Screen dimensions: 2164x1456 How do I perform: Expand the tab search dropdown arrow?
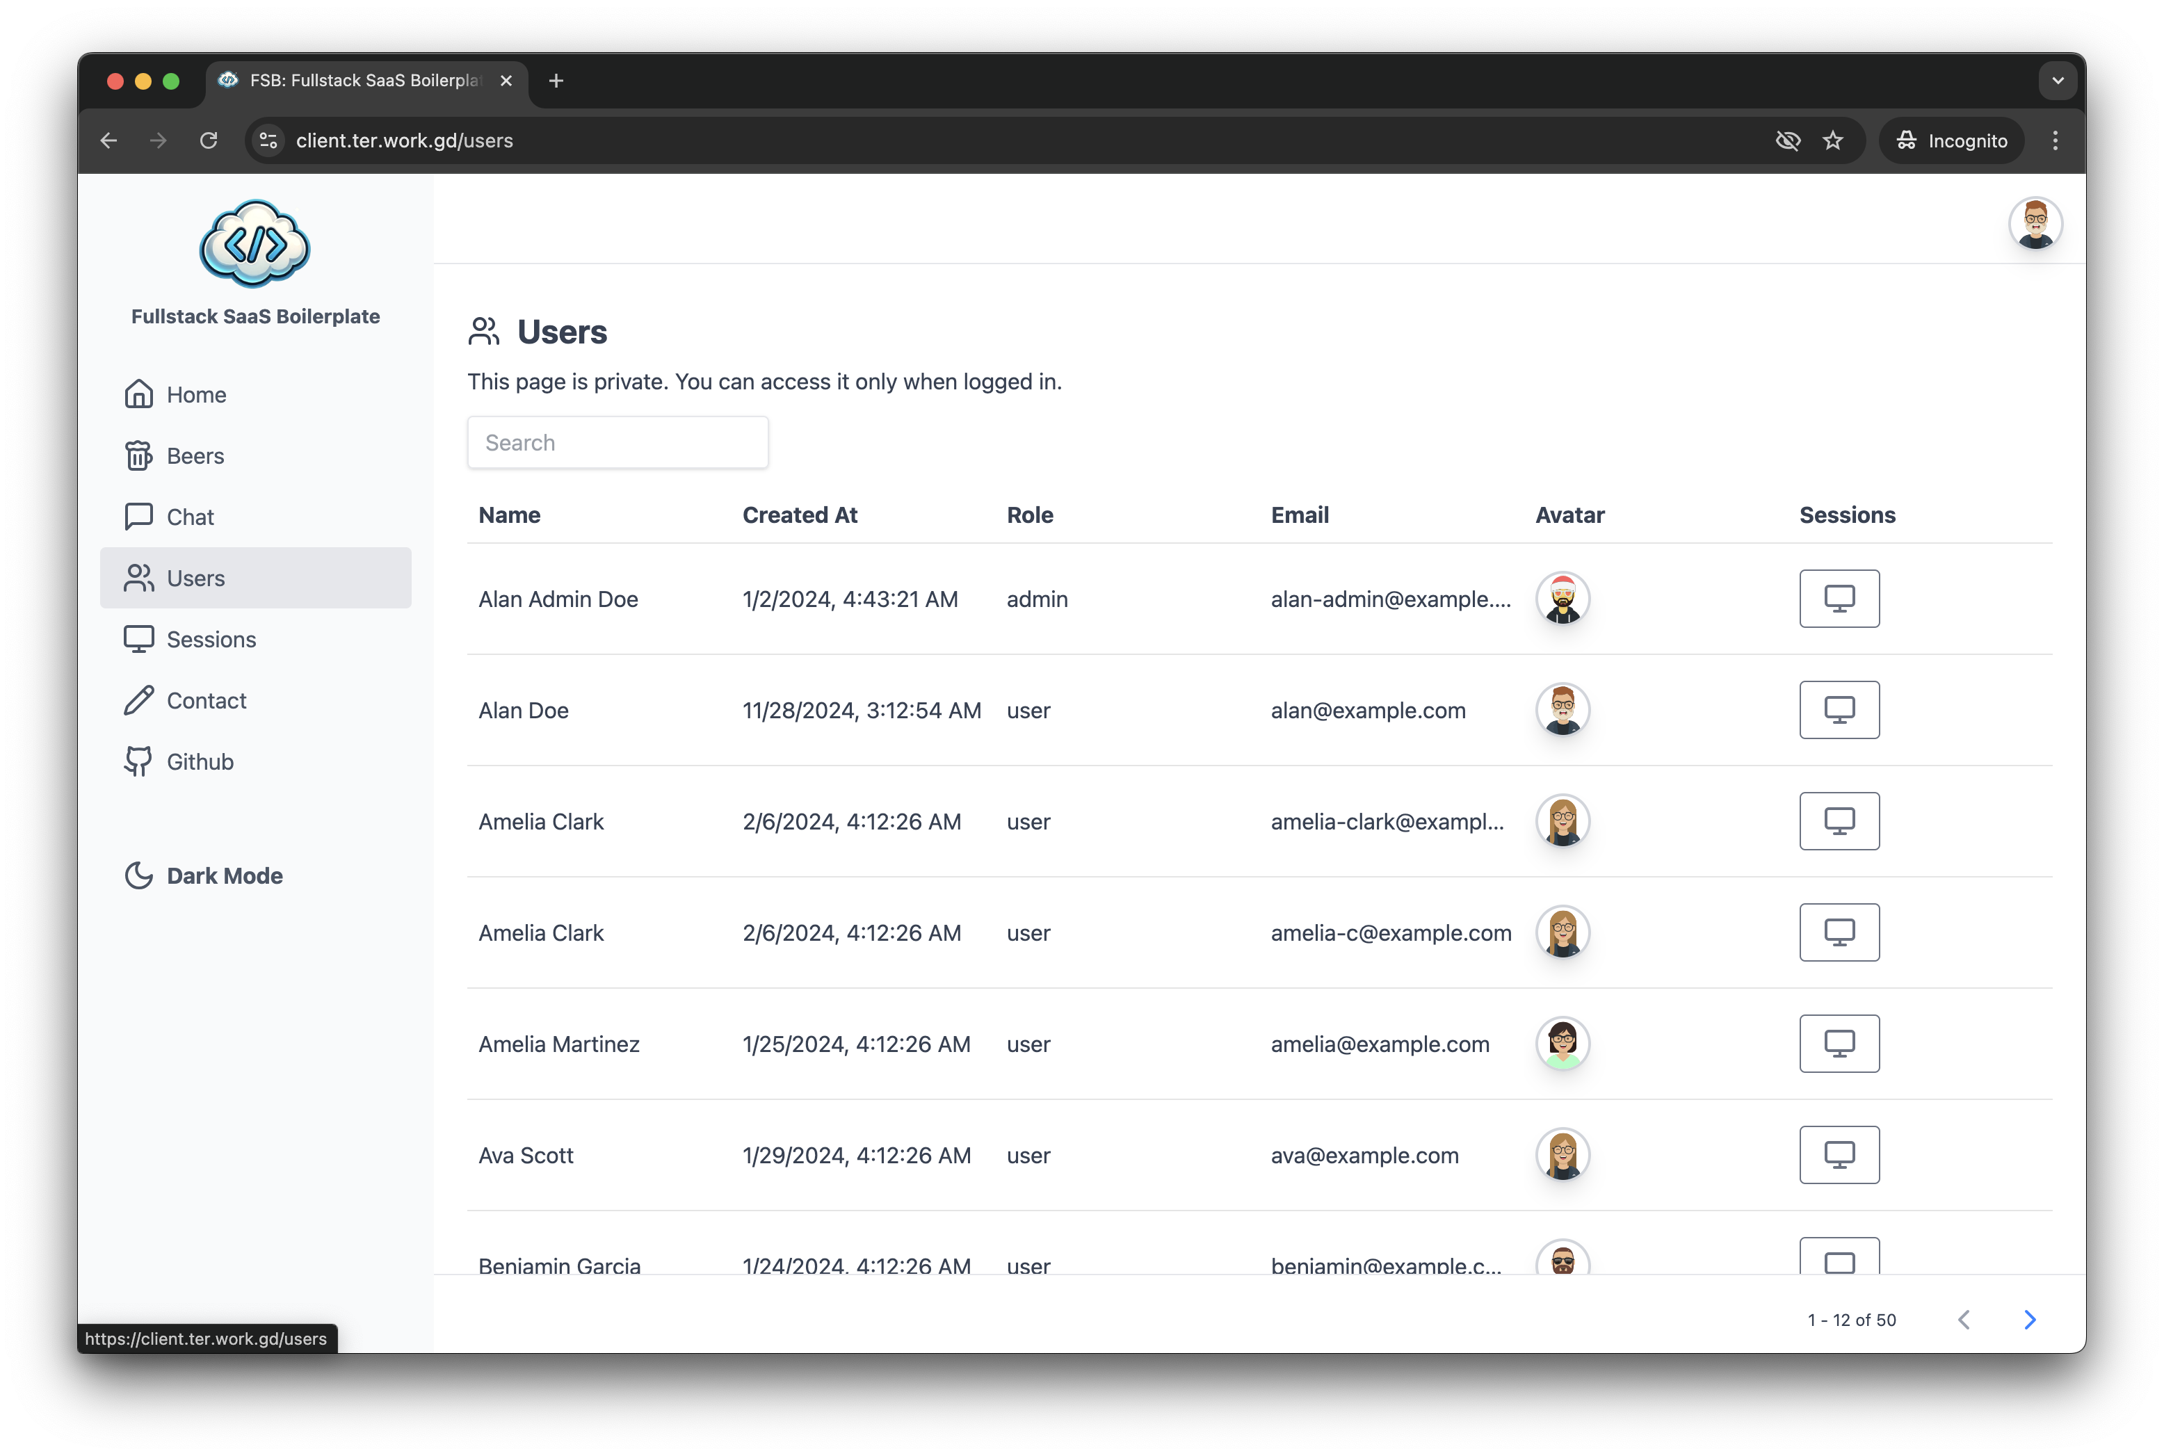pyautogui.click(x=2057, y=81)
